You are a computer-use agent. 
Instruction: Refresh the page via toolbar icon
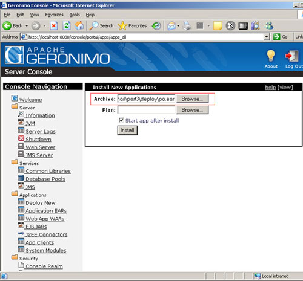tap(67, 26)
